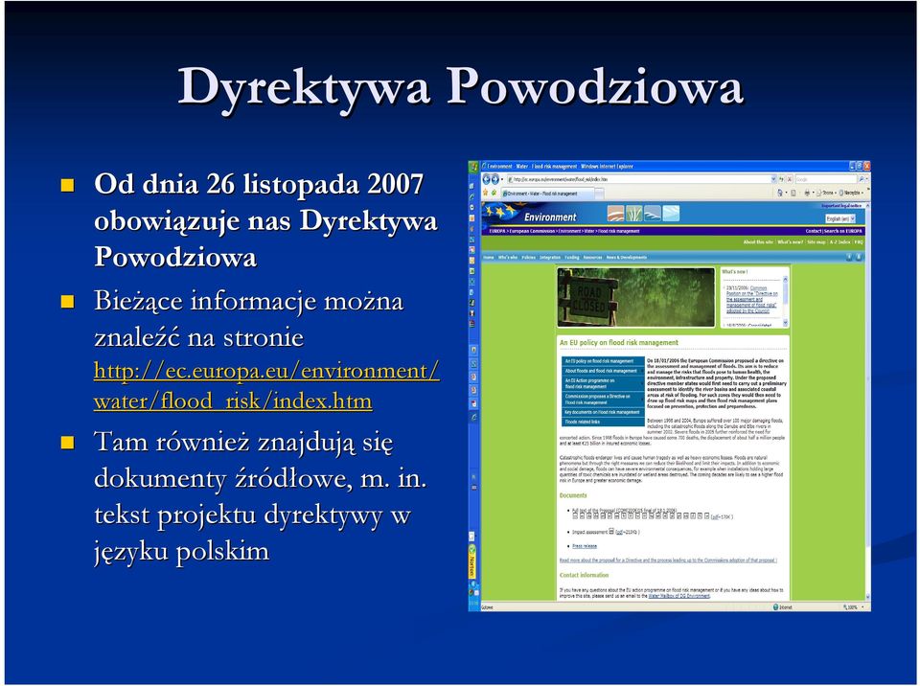This screenshot has width=920, height=686.
Task: Click Contact link in the purple bar
Action: (814, 231)
